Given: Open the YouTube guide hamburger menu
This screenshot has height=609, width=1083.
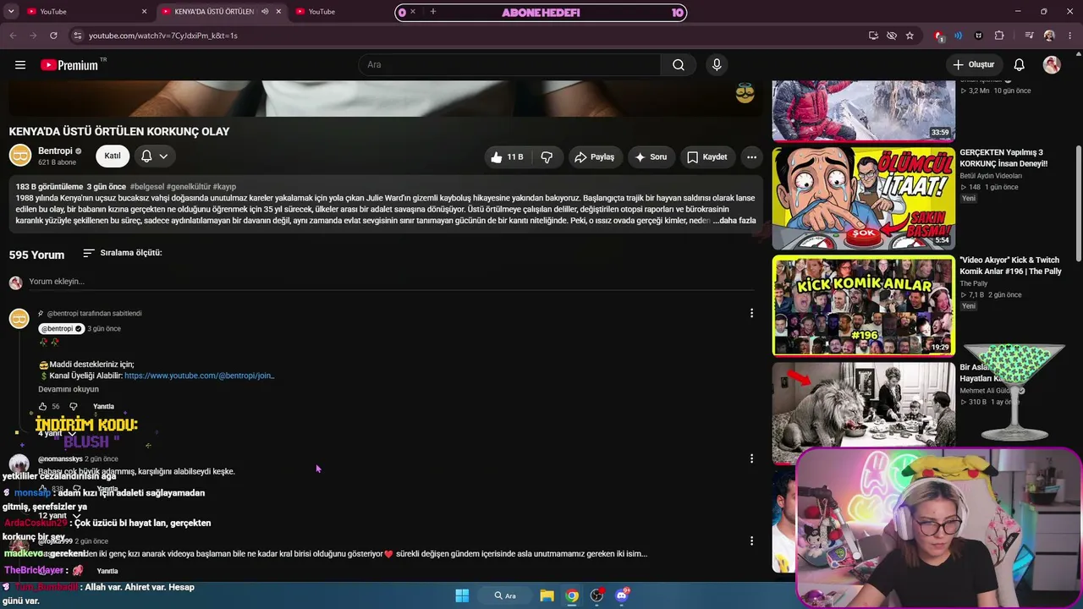Looking at the screenshot, I should (x=20, y=65).
